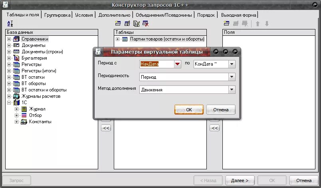The height and width of the screenshot is (188, 321).
Task: Click the < Назад button
Action: click(208, 180)
